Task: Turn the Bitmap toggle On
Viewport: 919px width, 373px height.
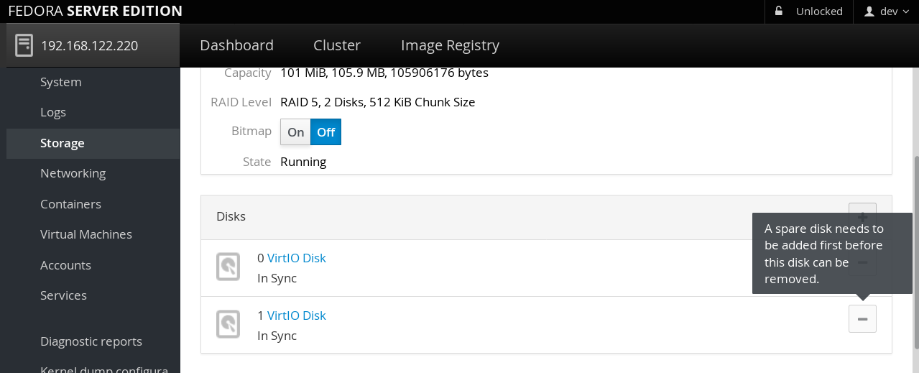Action: coord(296,132)
